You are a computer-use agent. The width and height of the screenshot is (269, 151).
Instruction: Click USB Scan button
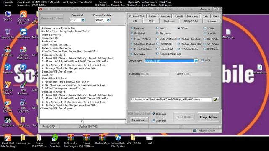tap(145, 114)
